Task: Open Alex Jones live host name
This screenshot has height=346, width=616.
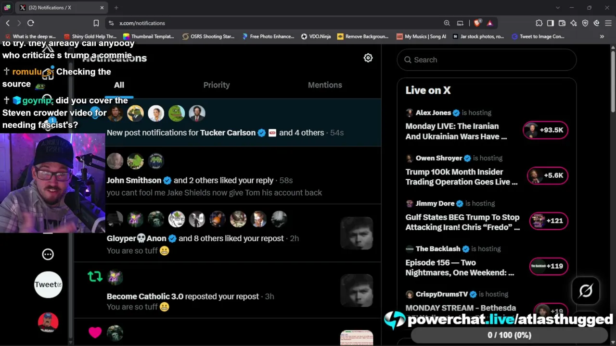Action: 433,112
